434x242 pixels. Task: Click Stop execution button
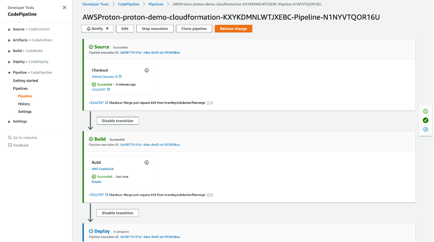point(155,28)
